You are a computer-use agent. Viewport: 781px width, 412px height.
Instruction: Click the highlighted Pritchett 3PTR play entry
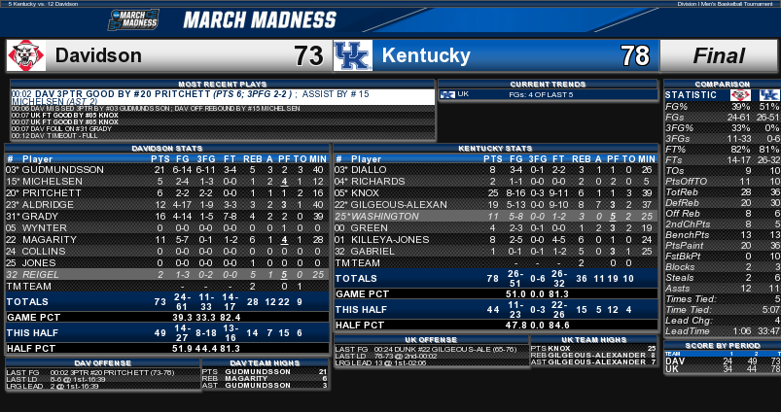pos(223,97)
